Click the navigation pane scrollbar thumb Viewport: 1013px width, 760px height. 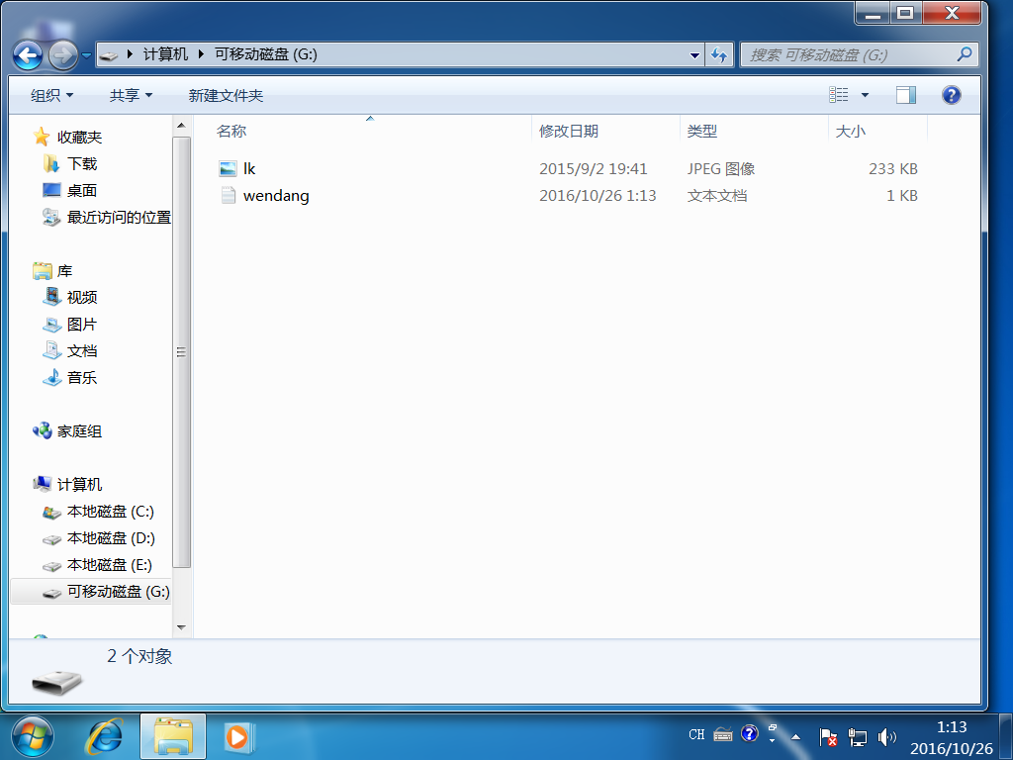click(x=182, y=352)
